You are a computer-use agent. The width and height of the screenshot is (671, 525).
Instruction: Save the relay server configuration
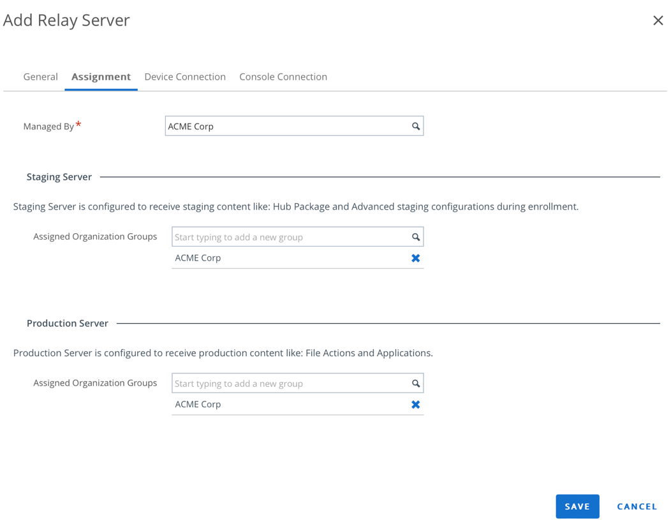(x=577, y=507)
